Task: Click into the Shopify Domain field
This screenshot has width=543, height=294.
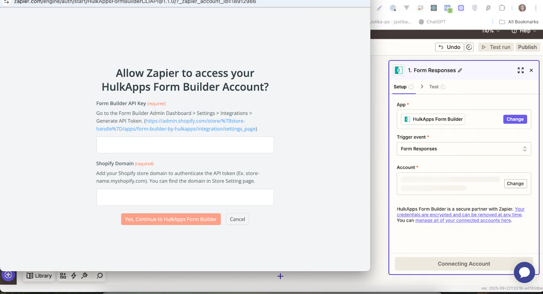Action: (x=185, y=197)
